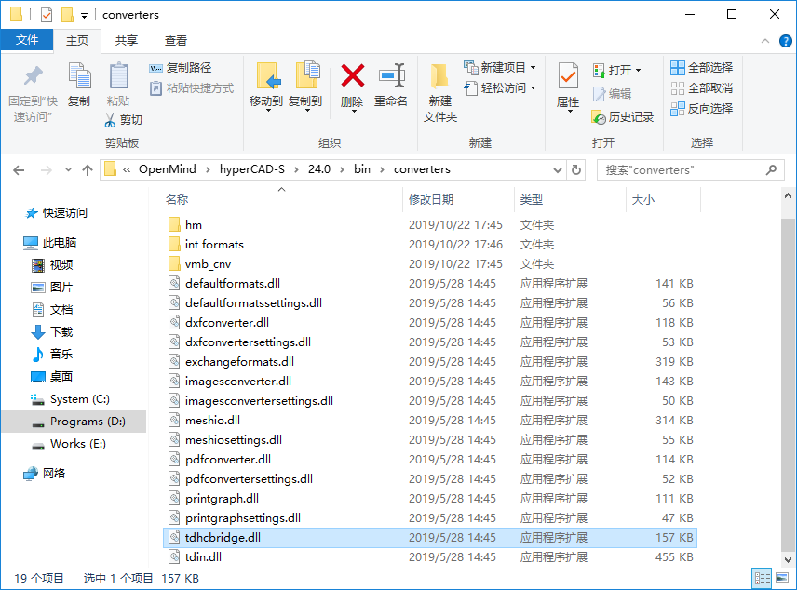Click the Copy To (复制到) icon

[x=307, y=76]
